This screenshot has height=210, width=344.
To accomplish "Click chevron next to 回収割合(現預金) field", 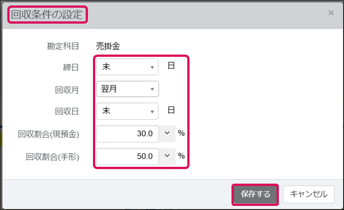I will point(167,133).
